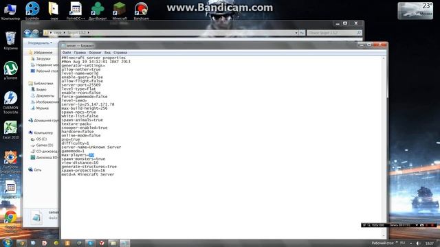This screenshot has height=247, width=440.
Task: Select OS (C:) drive in sidebar
Action: pyautogui.click(x=38, y=139)
